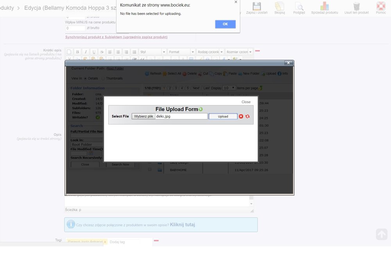Toggle Italic in Krótki opis editor toolbar

pos(86,52)
